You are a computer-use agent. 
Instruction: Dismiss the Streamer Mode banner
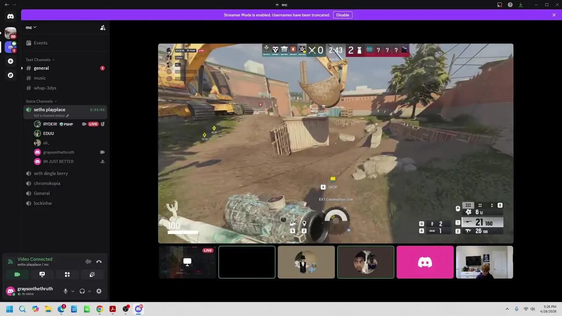pyautogui.click(x=554, y=15)
